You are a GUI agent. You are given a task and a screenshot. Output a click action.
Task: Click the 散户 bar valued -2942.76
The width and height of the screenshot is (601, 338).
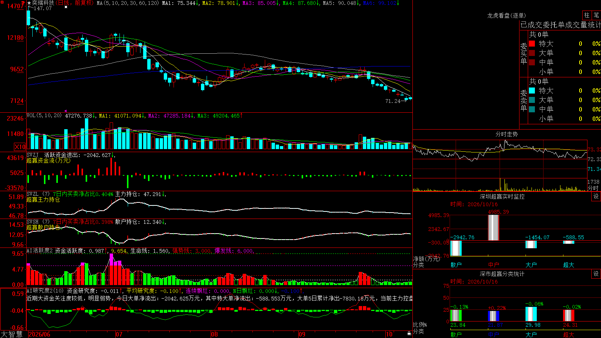pos(456,248)
